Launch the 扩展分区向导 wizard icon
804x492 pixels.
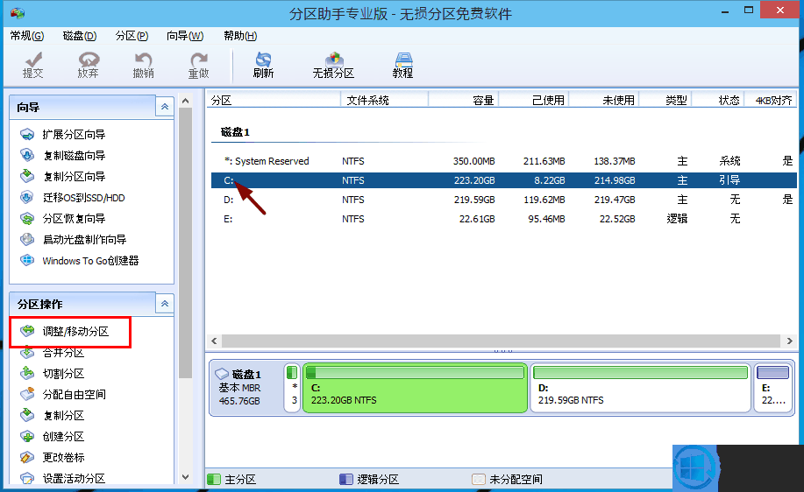(x=27, y=135)
